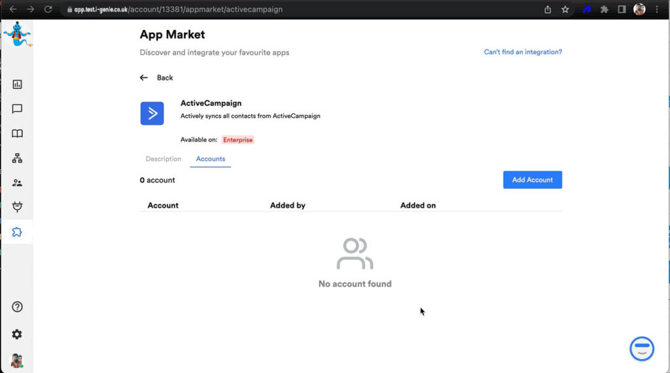Open the chat conversations icon in sidebar
This screenshot has height=373, width=670.
(17, 109)
